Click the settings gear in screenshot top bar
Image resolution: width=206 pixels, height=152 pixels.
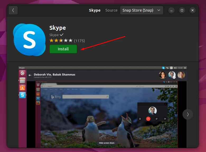[x=185, y=68]
